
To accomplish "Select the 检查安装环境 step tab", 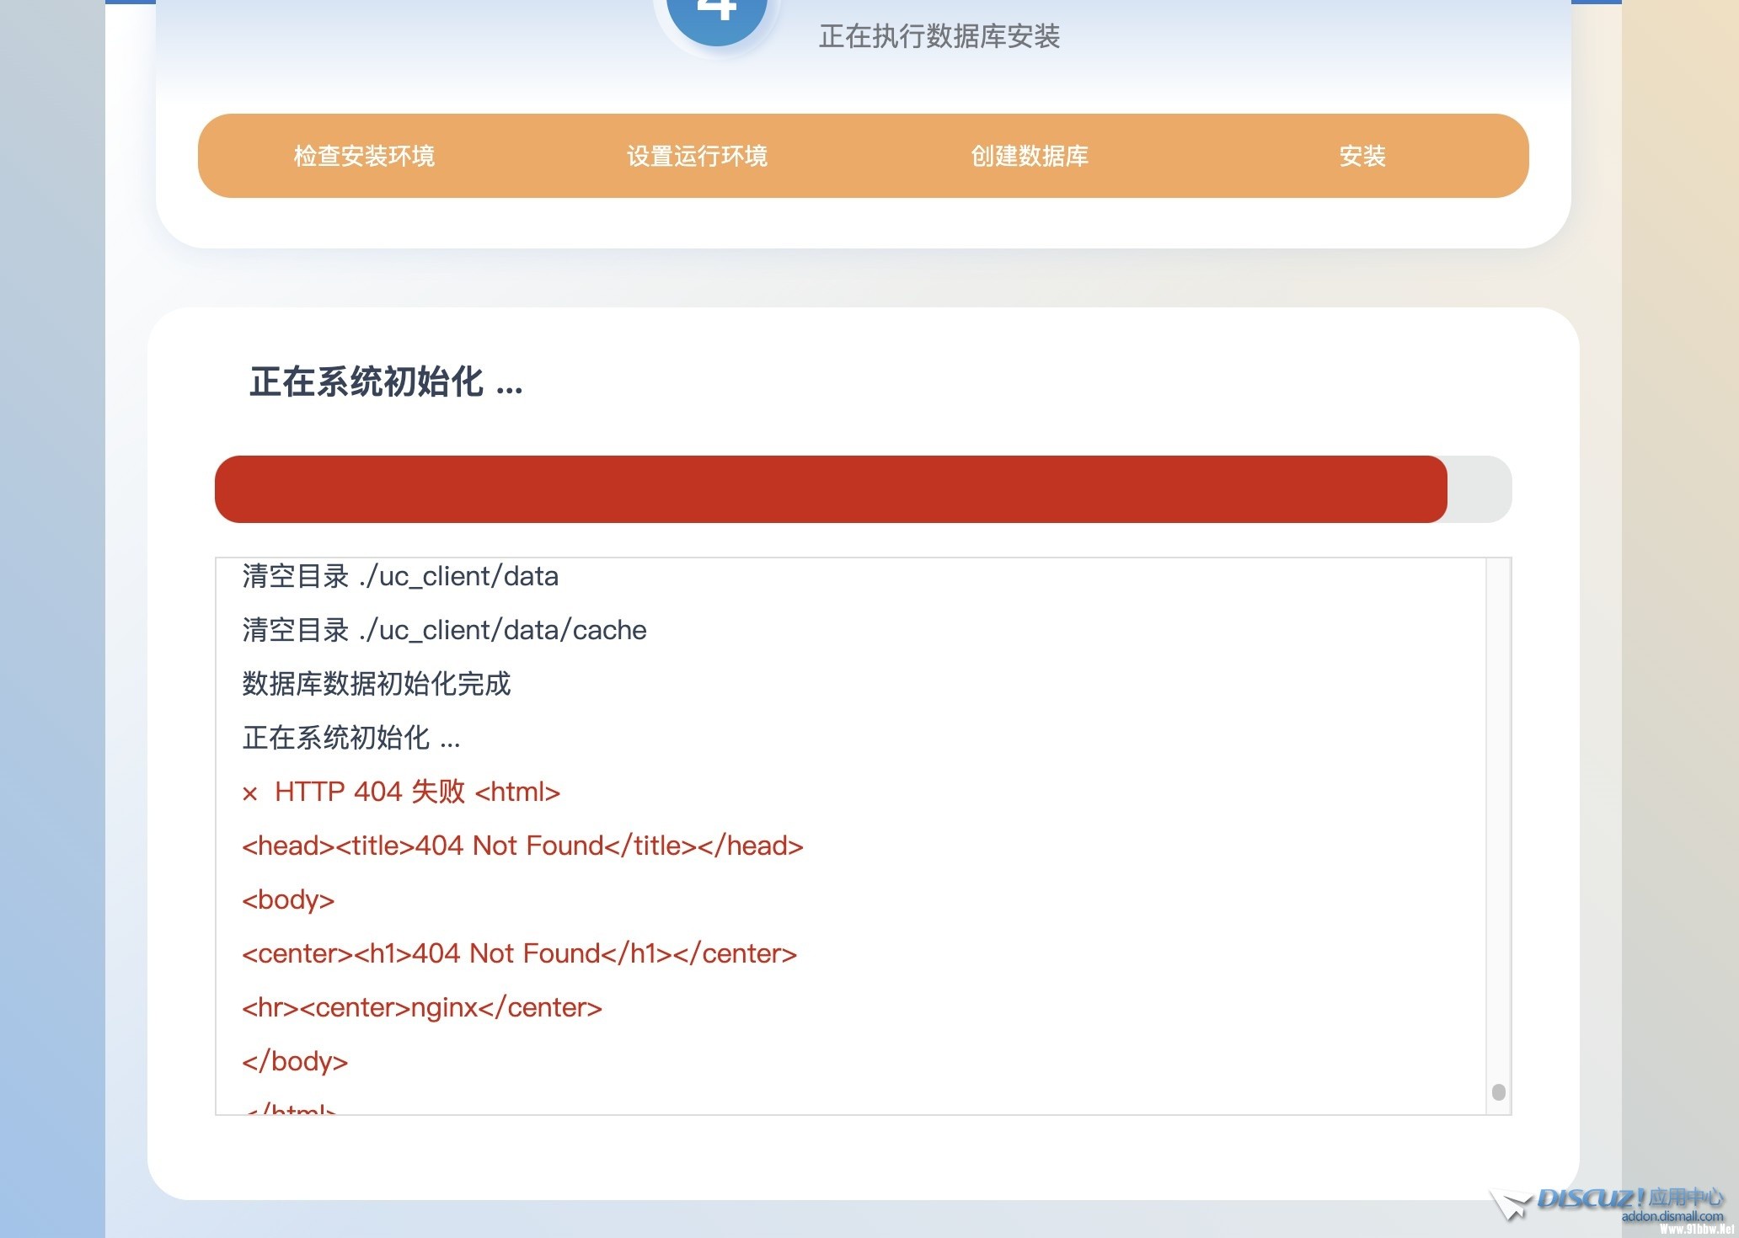I will point(364,156).
